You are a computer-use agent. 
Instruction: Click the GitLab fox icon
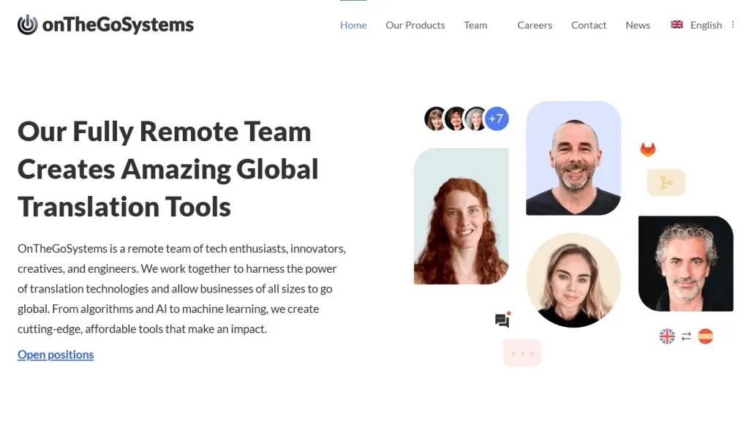point(648,149)
